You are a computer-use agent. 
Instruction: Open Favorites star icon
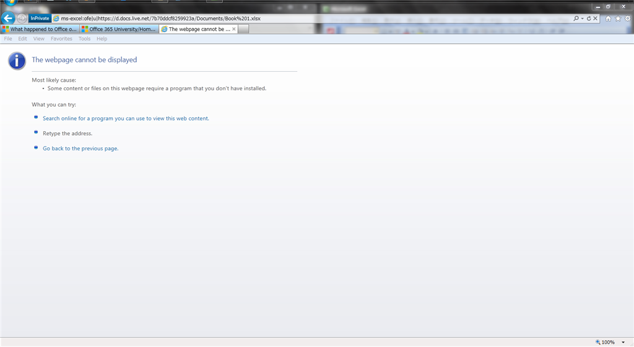[x=618, y=18]
